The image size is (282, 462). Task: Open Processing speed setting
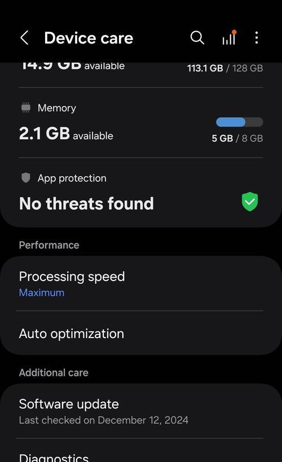[x=141, y=283]
